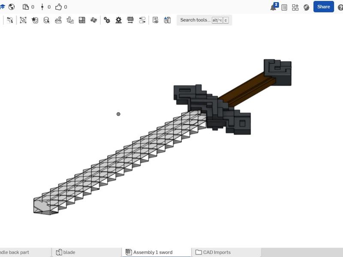Select the Linear relation tool
Image resolution: width=343 pixels, height=257 pixels.
pyautogui.click(x=142, y=20)
